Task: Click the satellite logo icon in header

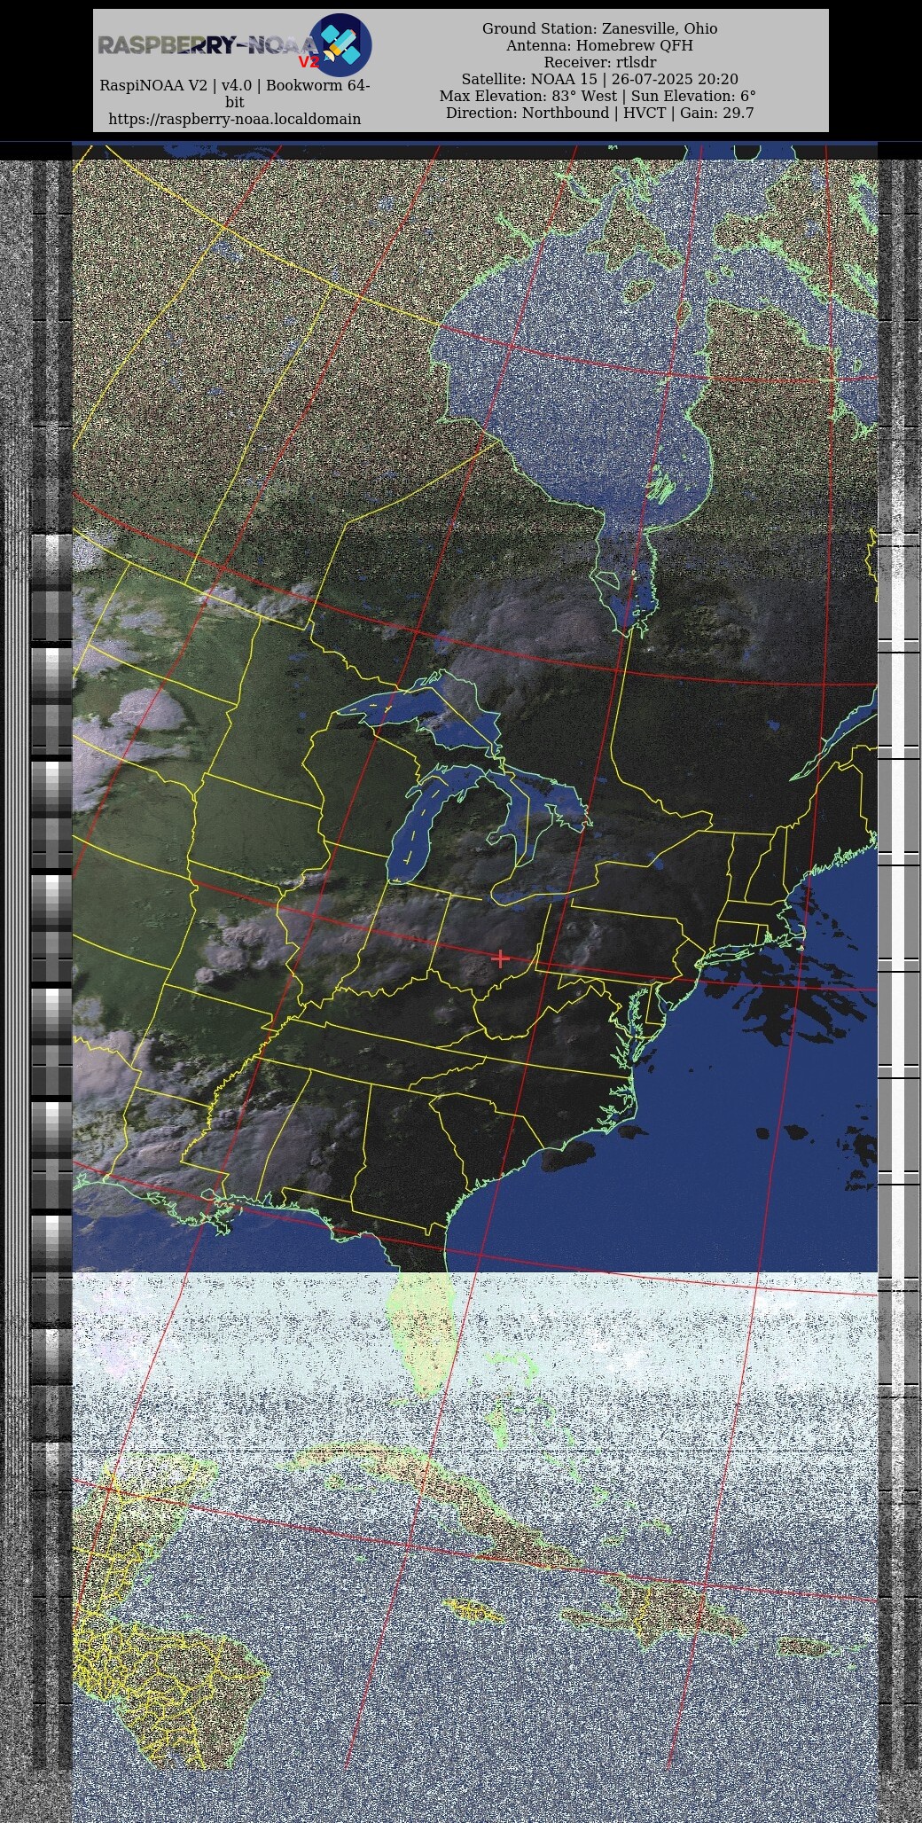Action: 341,44
